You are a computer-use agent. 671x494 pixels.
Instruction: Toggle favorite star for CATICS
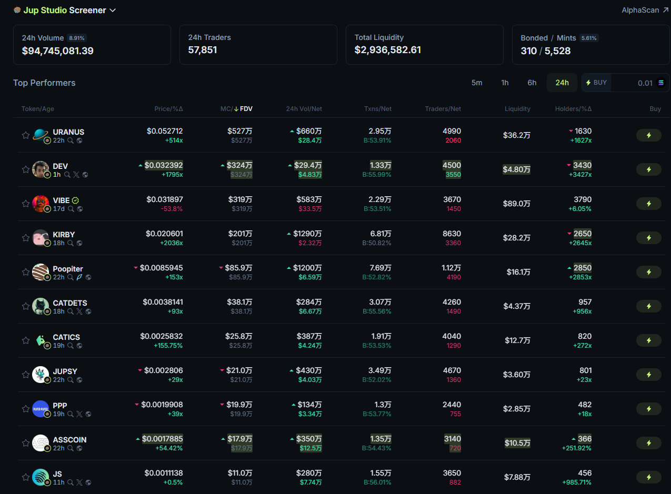tap(25, 340)
